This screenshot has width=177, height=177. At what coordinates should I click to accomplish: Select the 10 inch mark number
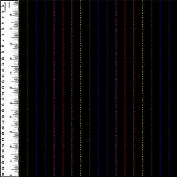(x=11, y=146)
